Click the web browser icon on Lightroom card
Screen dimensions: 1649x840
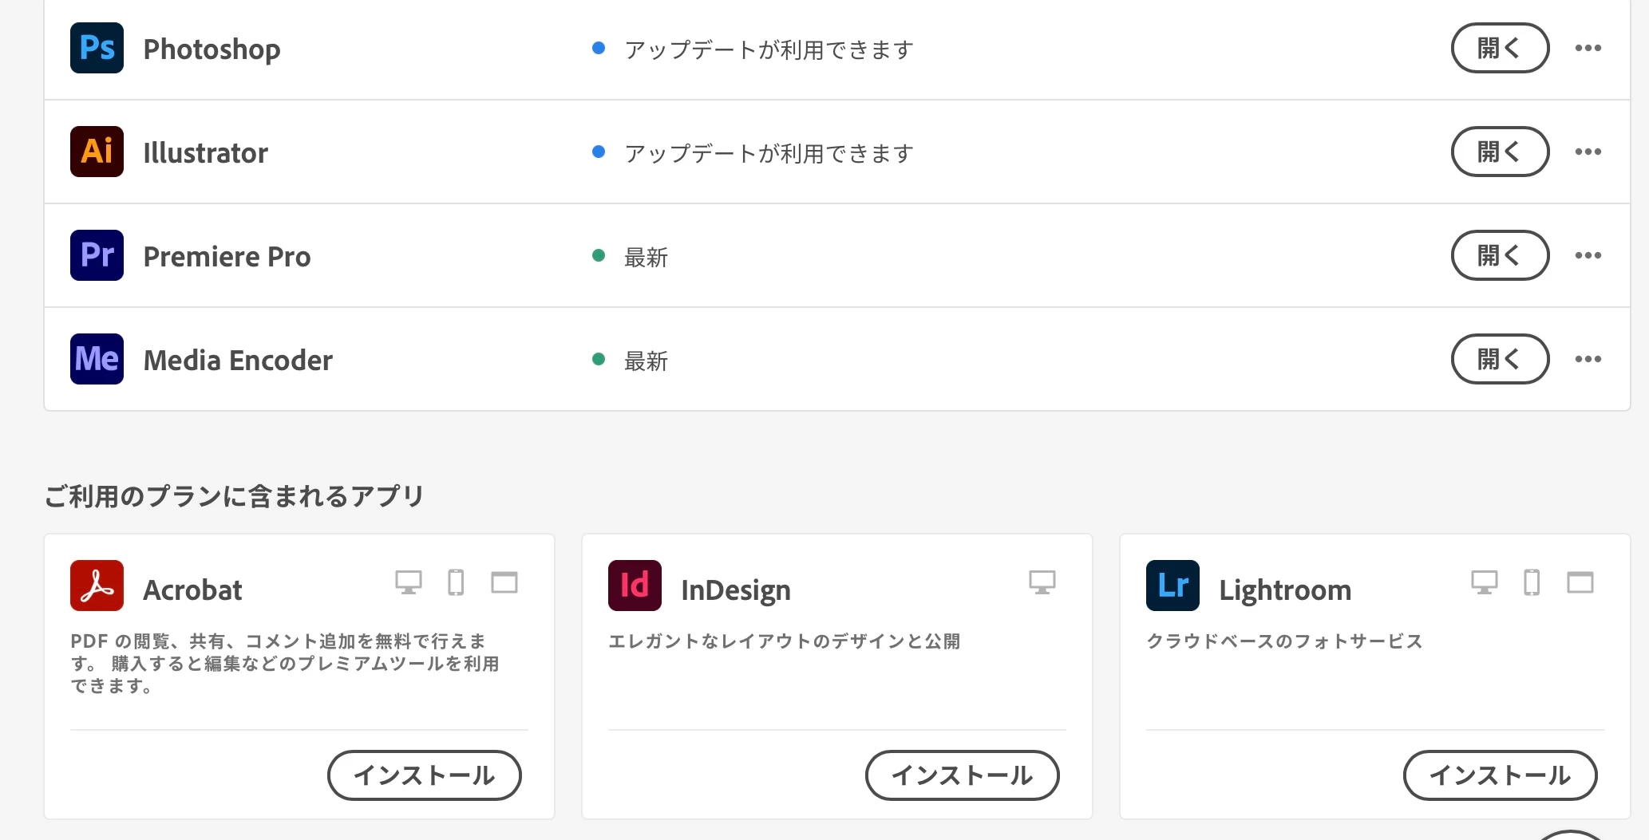[x=1580, y=582]
